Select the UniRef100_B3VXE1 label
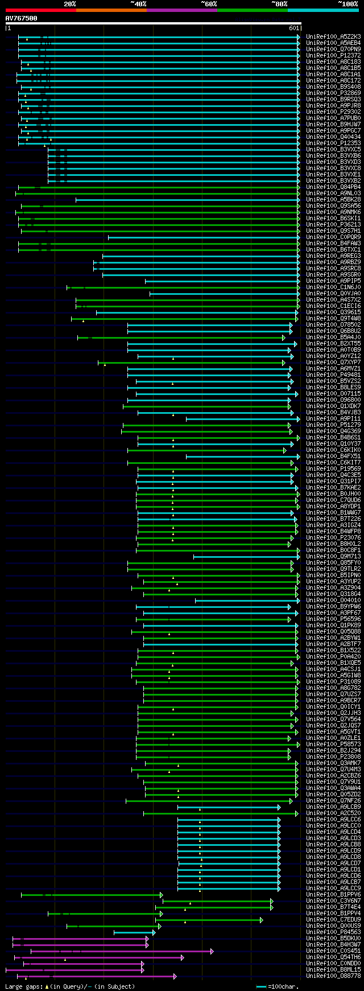 [333, 175]
